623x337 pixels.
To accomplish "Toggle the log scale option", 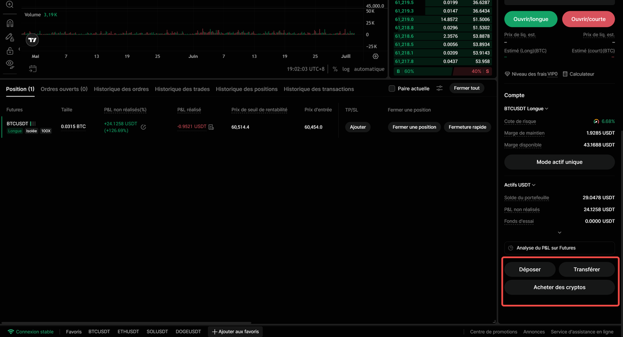I will point(346,69).
